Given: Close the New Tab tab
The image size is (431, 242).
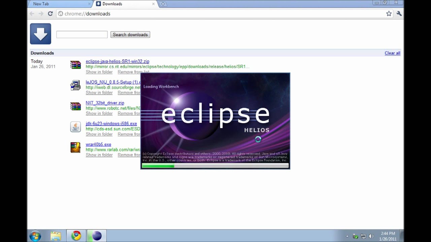Looking at the screenshot, I should pos(90,4).
